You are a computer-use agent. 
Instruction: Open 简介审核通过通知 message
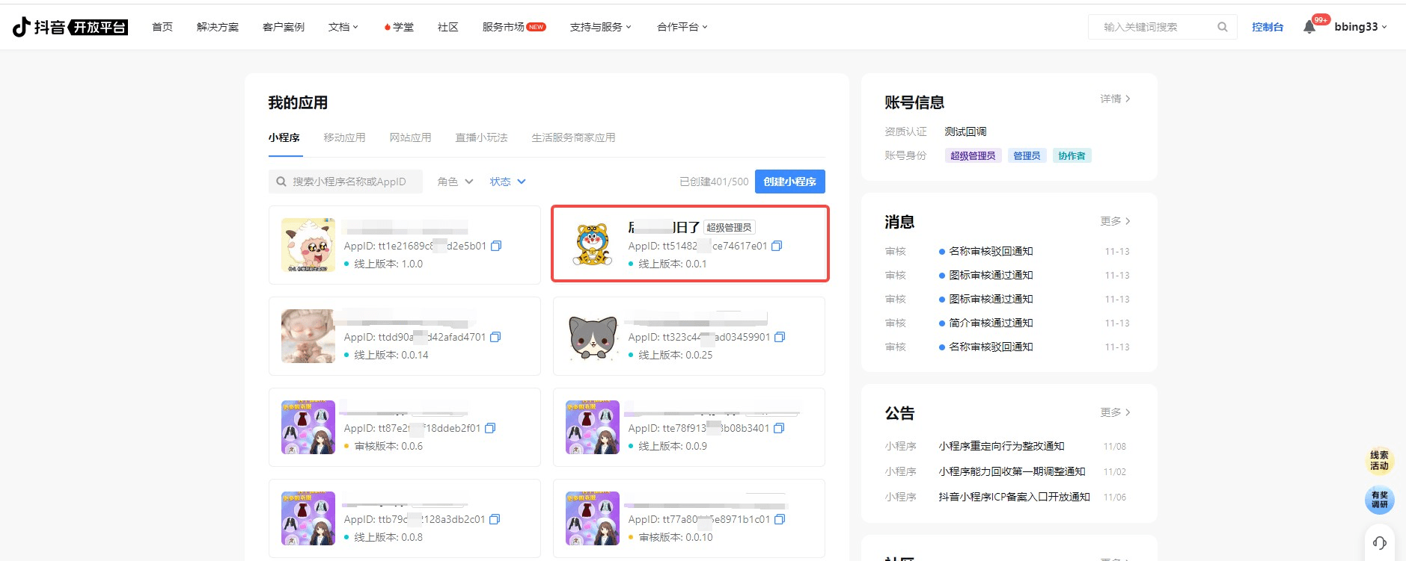point(991,323)
